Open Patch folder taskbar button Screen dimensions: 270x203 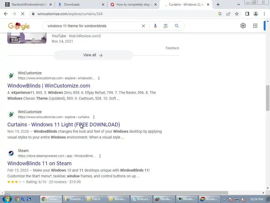coord(96,199)
